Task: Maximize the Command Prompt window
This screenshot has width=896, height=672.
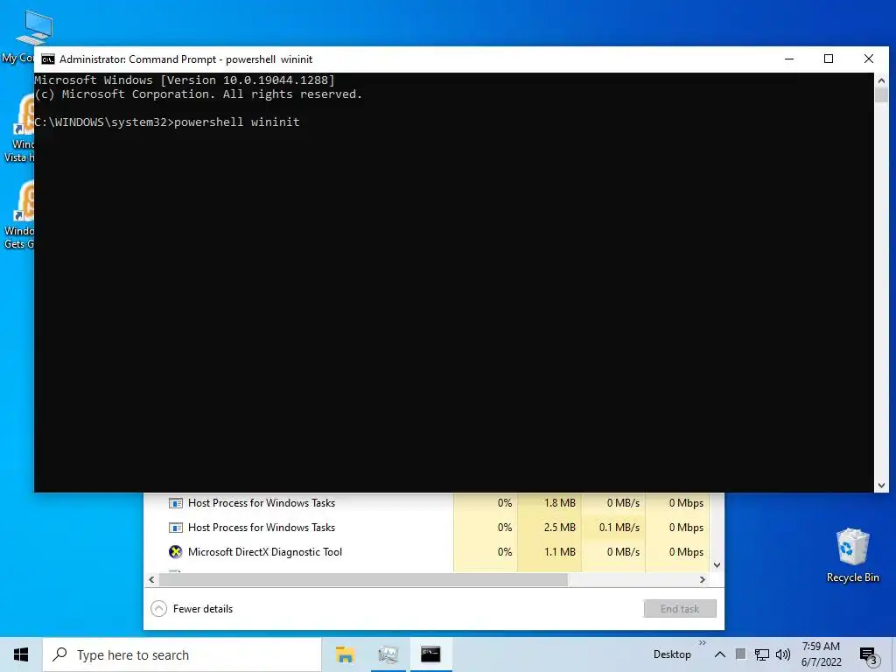Action: (829, 59)
